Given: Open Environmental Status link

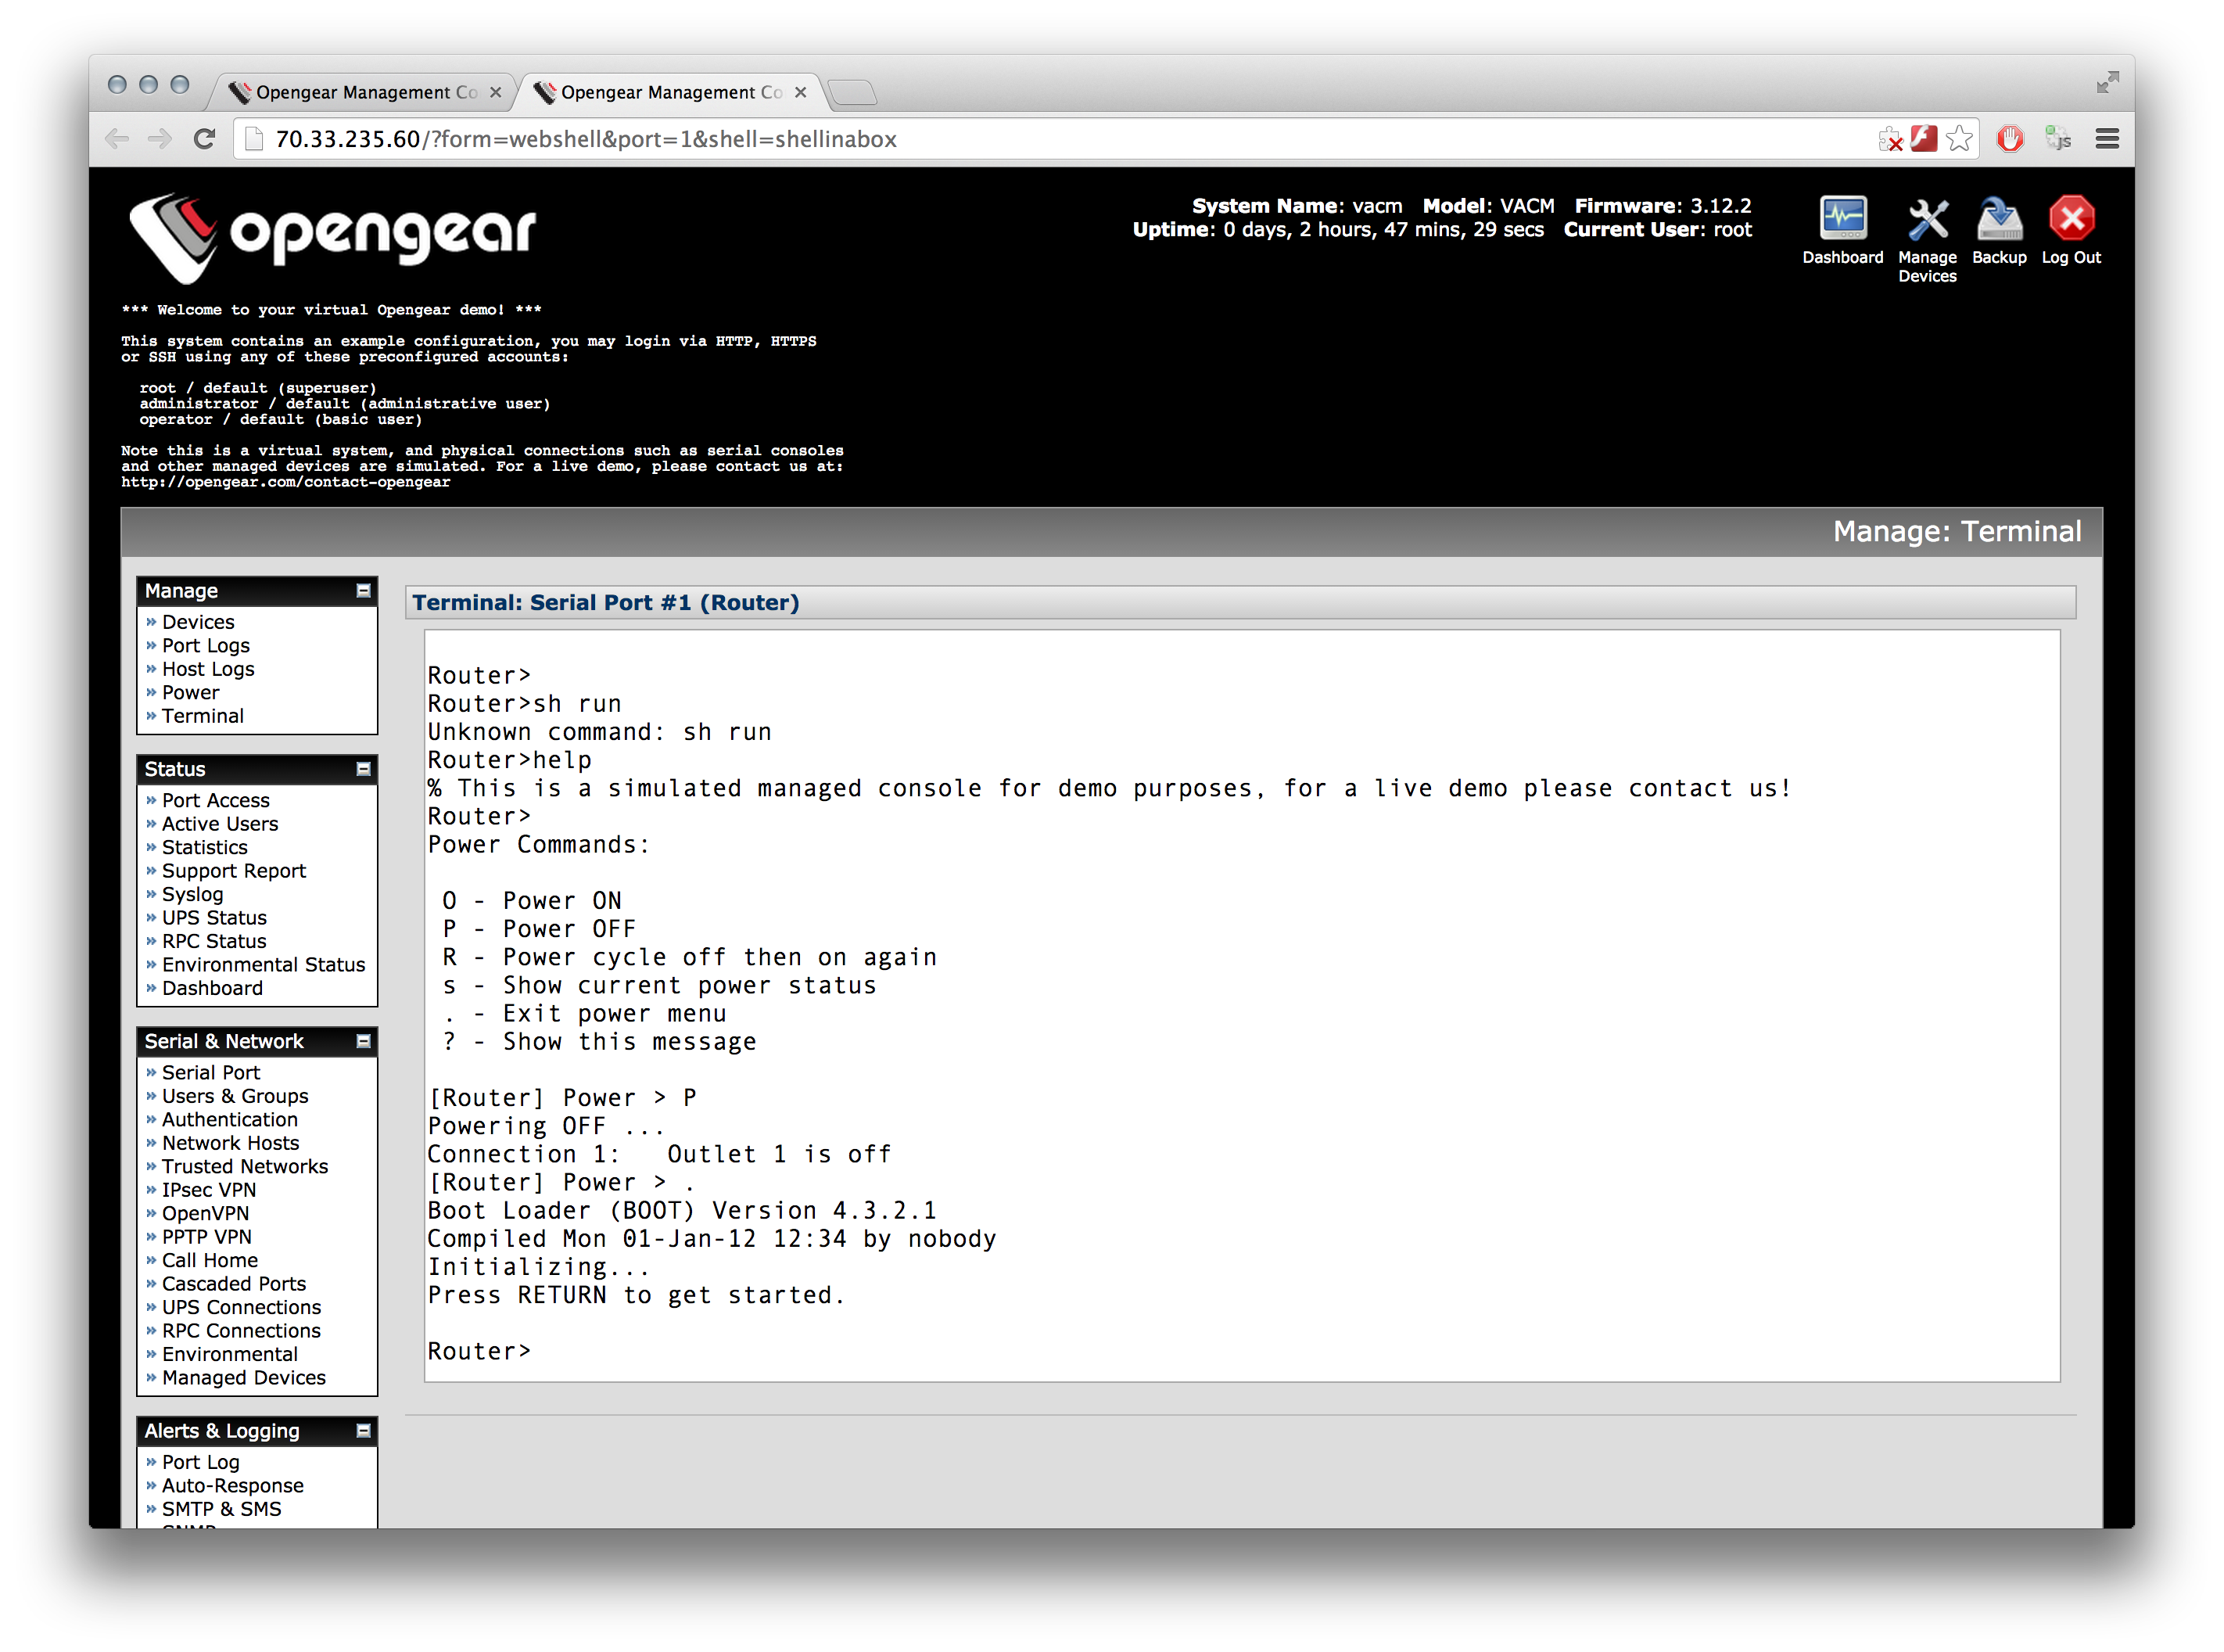Looking at the screenshot, I should click(264, 965).
